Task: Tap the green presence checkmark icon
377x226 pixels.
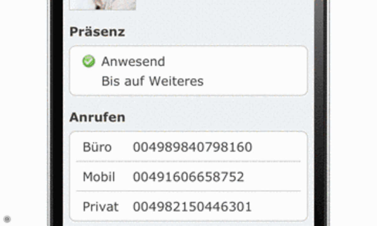Action: (89, 61)
